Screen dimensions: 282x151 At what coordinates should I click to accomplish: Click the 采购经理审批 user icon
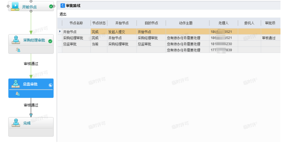click(x=16, y=40)
